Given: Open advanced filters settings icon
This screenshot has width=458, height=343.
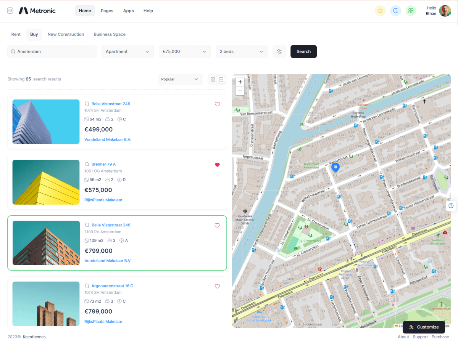Looking at the screenshot, I should [279, 51].
